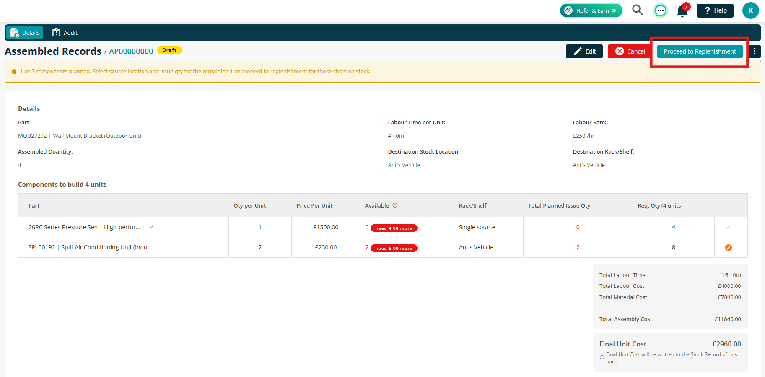Click the Edit button

coord(584,51)
